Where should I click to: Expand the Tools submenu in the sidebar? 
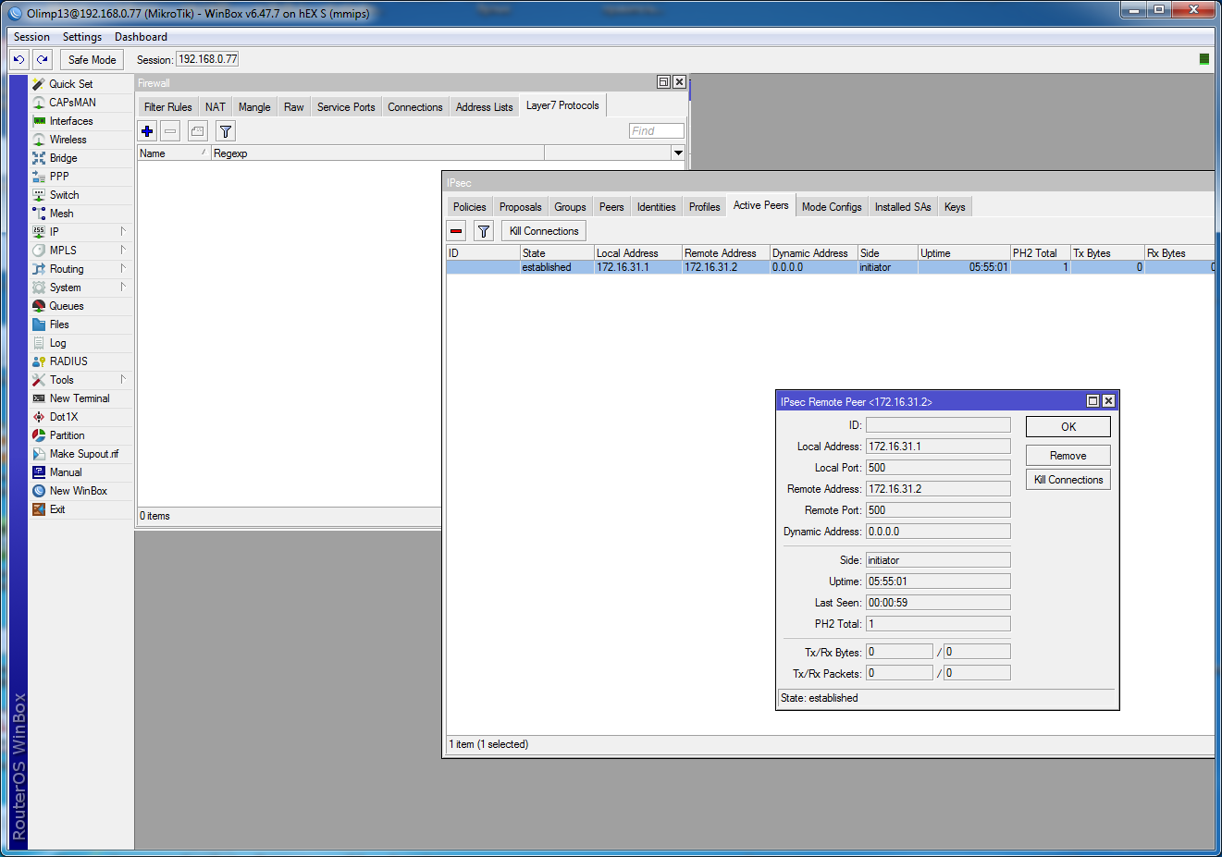pyautogui.click(x=123, y=380)
